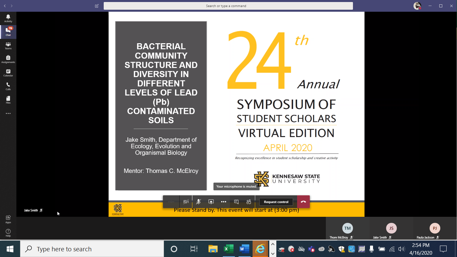This screenshot has width=457, height=257.
Task: Open the Calls section
Action: [8, 86]
